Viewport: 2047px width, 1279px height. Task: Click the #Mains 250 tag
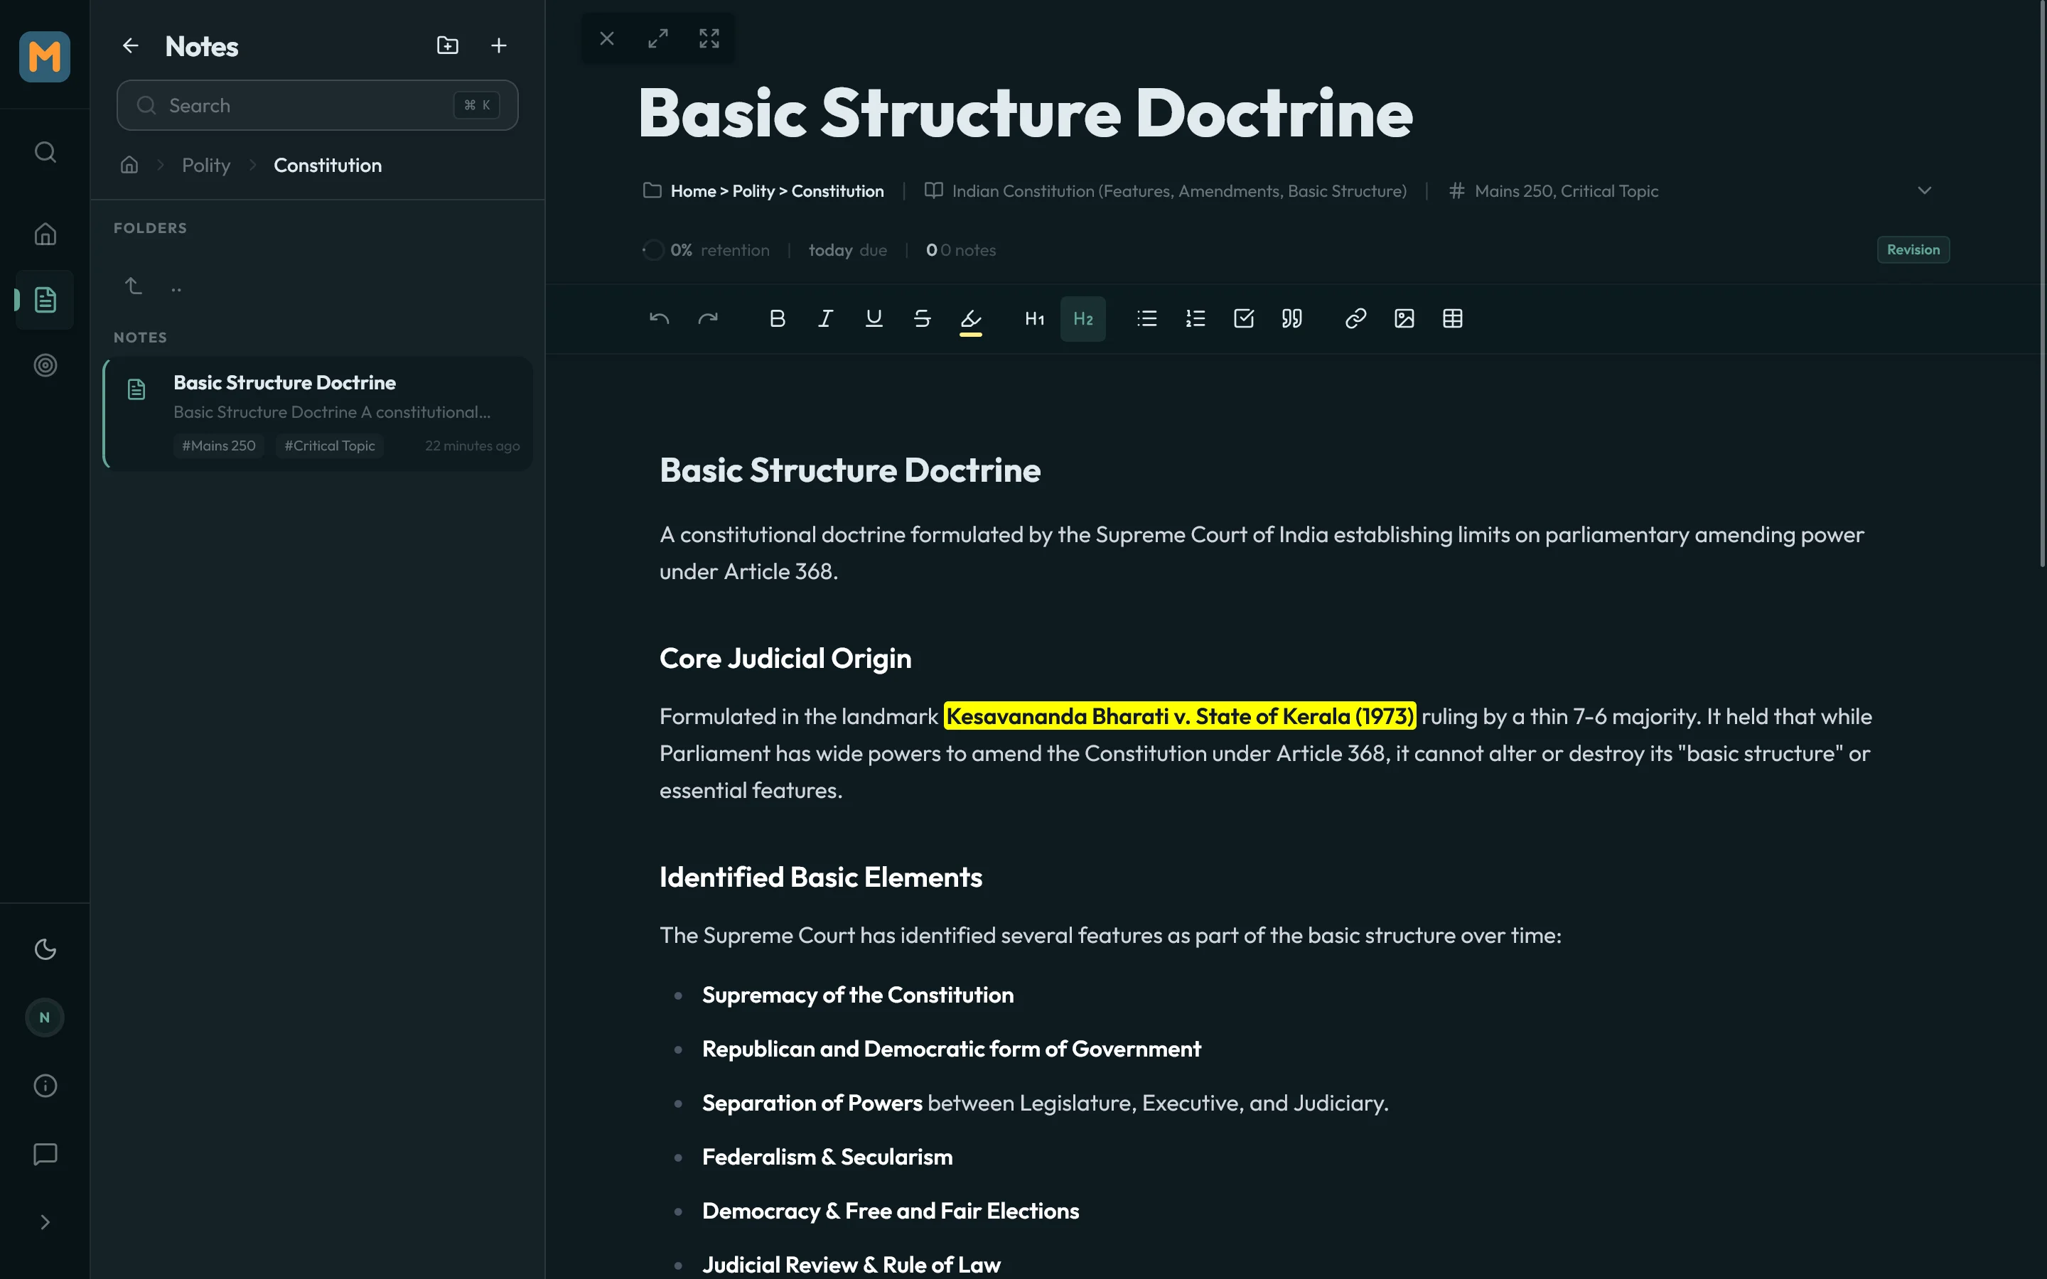(219, 446)
